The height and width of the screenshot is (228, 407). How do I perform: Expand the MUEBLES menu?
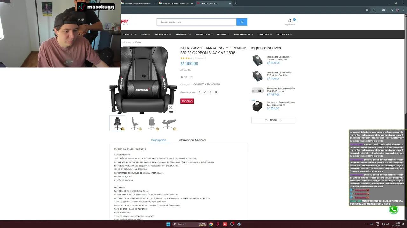(x=223, y=34)
